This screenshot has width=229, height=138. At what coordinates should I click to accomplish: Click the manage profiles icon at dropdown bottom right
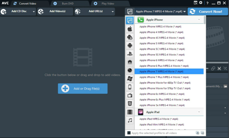(202, 133)
